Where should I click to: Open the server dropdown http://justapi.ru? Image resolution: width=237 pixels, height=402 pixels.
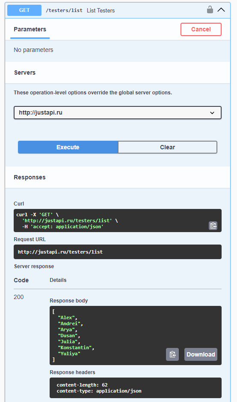118,112
